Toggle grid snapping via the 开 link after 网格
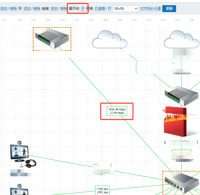Viewport: 200px width, 195px height. point(110,9)
